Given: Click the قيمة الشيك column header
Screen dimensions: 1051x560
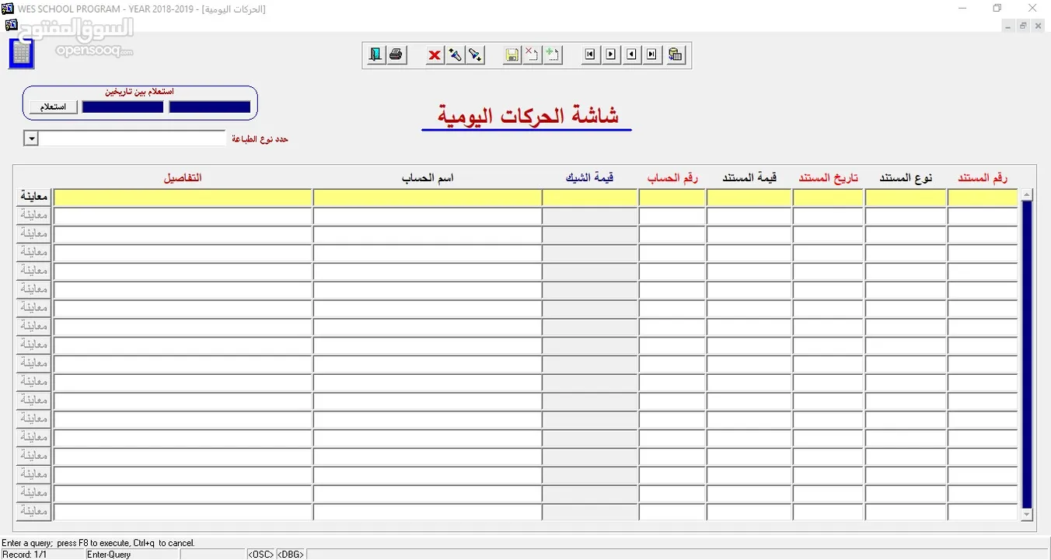Looking at the screenshot, I should click(590, 178).
